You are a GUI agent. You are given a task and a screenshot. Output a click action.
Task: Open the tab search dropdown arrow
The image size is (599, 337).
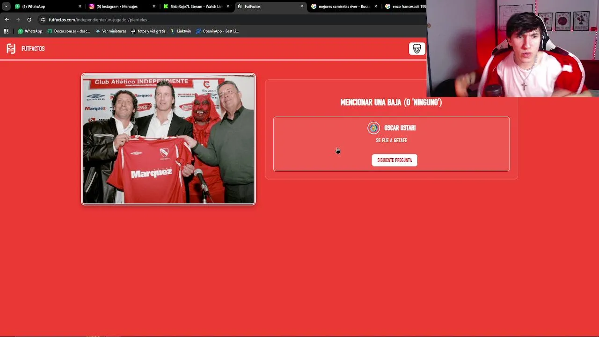pos(6,7)
